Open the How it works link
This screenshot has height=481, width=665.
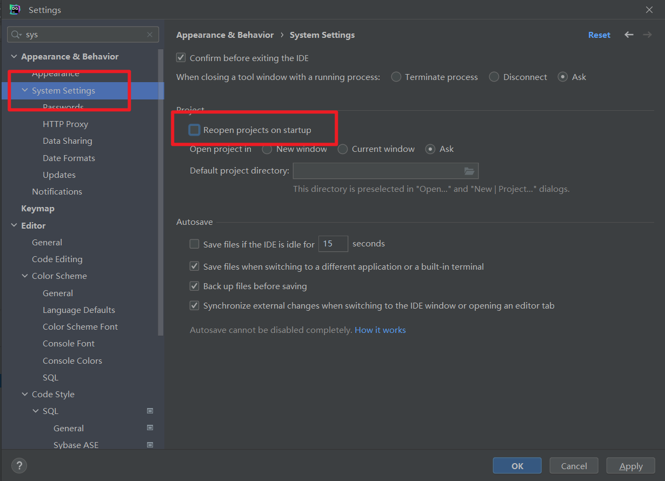click(x=380, y=330)
